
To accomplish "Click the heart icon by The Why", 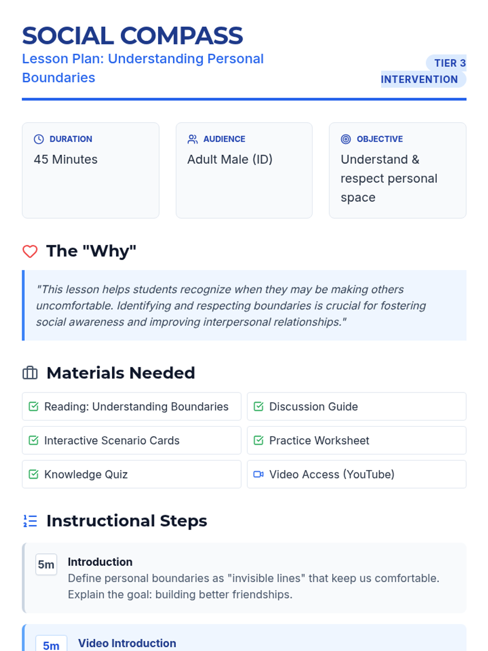I will point(30,251).
